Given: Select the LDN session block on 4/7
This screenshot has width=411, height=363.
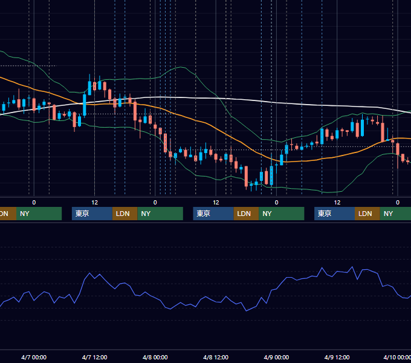Looking at the screenshot, I should pyautogui.click(x=125, y=214).
